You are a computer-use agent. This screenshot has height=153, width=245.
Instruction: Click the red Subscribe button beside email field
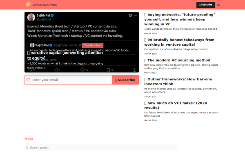tap(125, 80)
